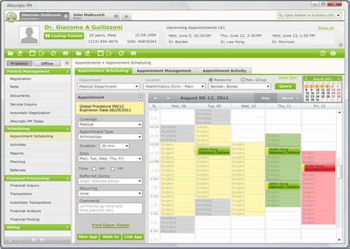This screenshot has height=249, width=350.
Task: Click Find Open Times link
Action: point(110,225)
